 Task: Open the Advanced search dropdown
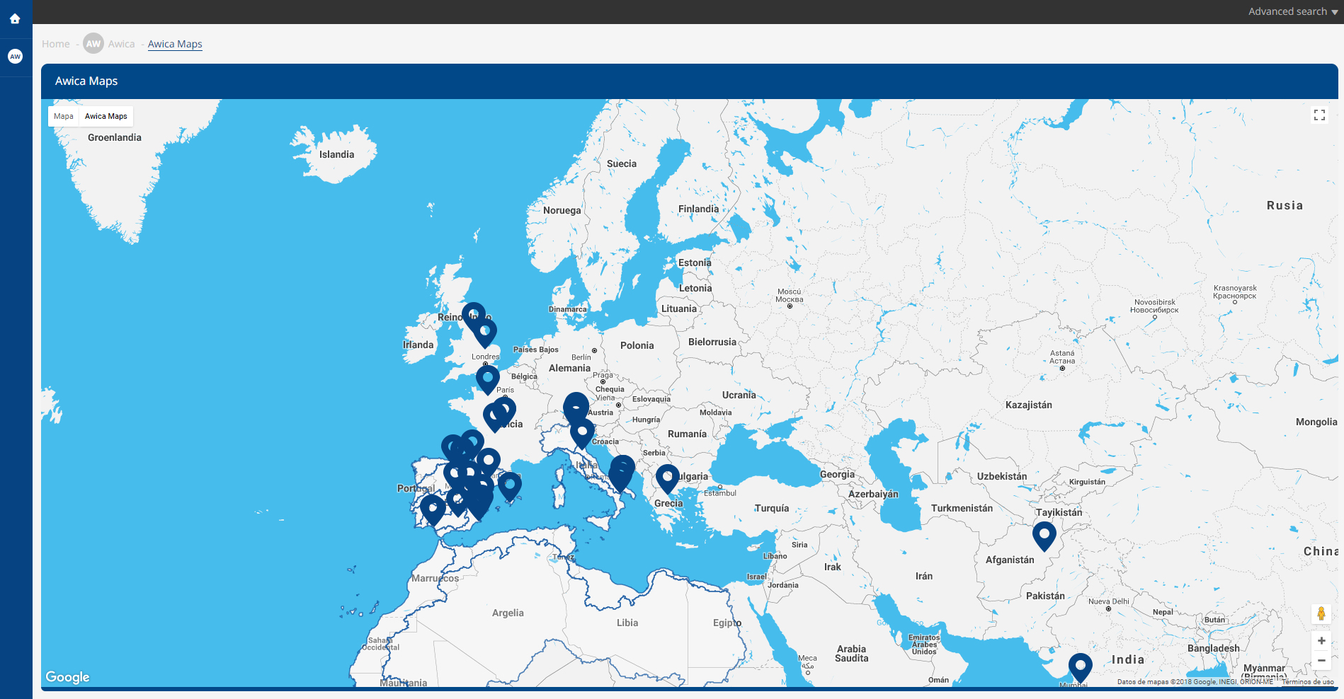pyautogui.click(x=1292, y=11)
